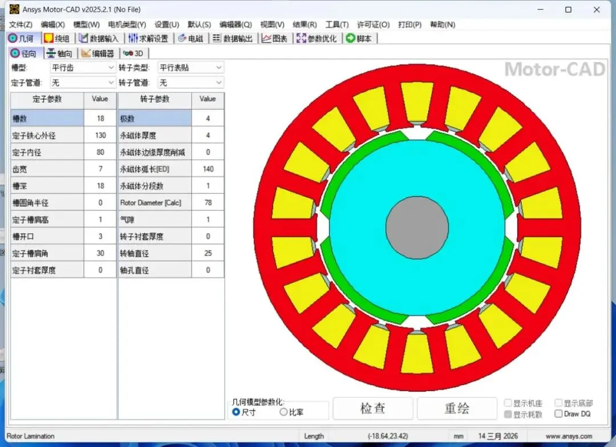The width and height of the screenshot is (616, 447).
Task: Click the Motor-CAD app icon in title bar
Action: 14,9
